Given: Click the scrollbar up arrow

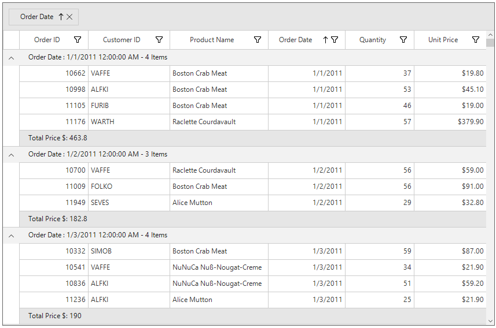Looking at the screenshot, I should click(x=490, y=35).
